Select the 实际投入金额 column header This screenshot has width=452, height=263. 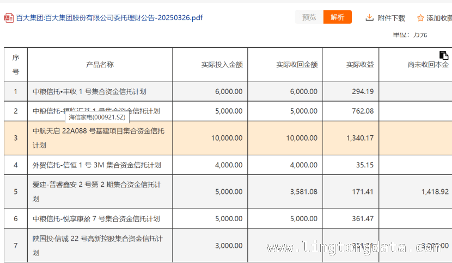210,65
